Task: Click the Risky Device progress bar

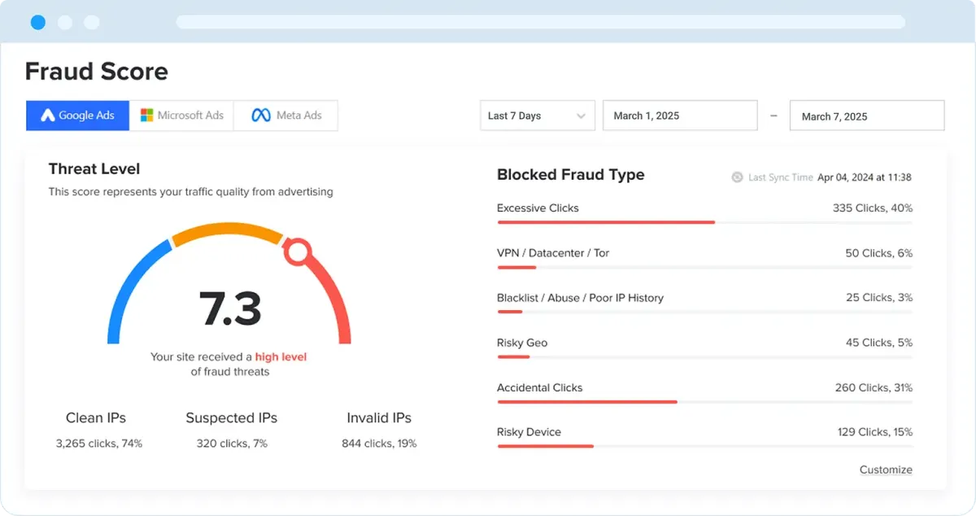Action: click(704, 446)
